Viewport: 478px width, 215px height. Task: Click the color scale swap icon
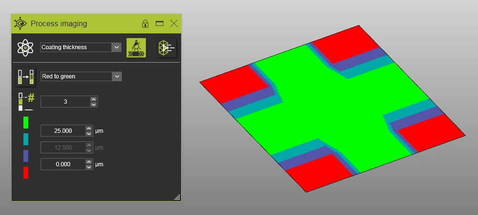[26, 76]
